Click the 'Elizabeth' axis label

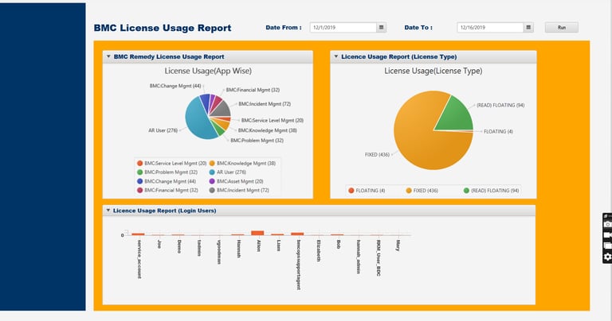319,250
